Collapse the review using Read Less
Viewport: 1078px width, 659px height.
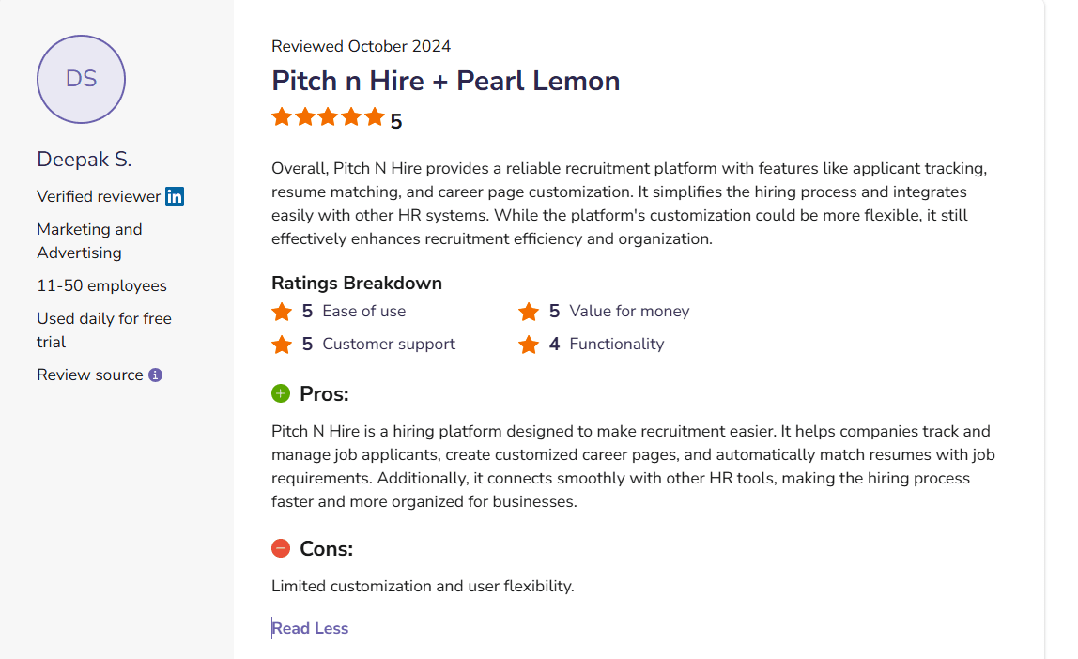[x=310, y=627]
